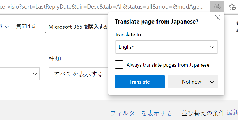Click the 並び替えの条件 sort label
The image size is (238, 120).
click(x=203, y=113)
